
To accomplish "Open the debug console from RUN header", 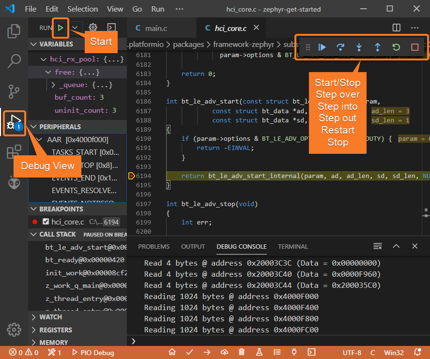I will 111,28.
